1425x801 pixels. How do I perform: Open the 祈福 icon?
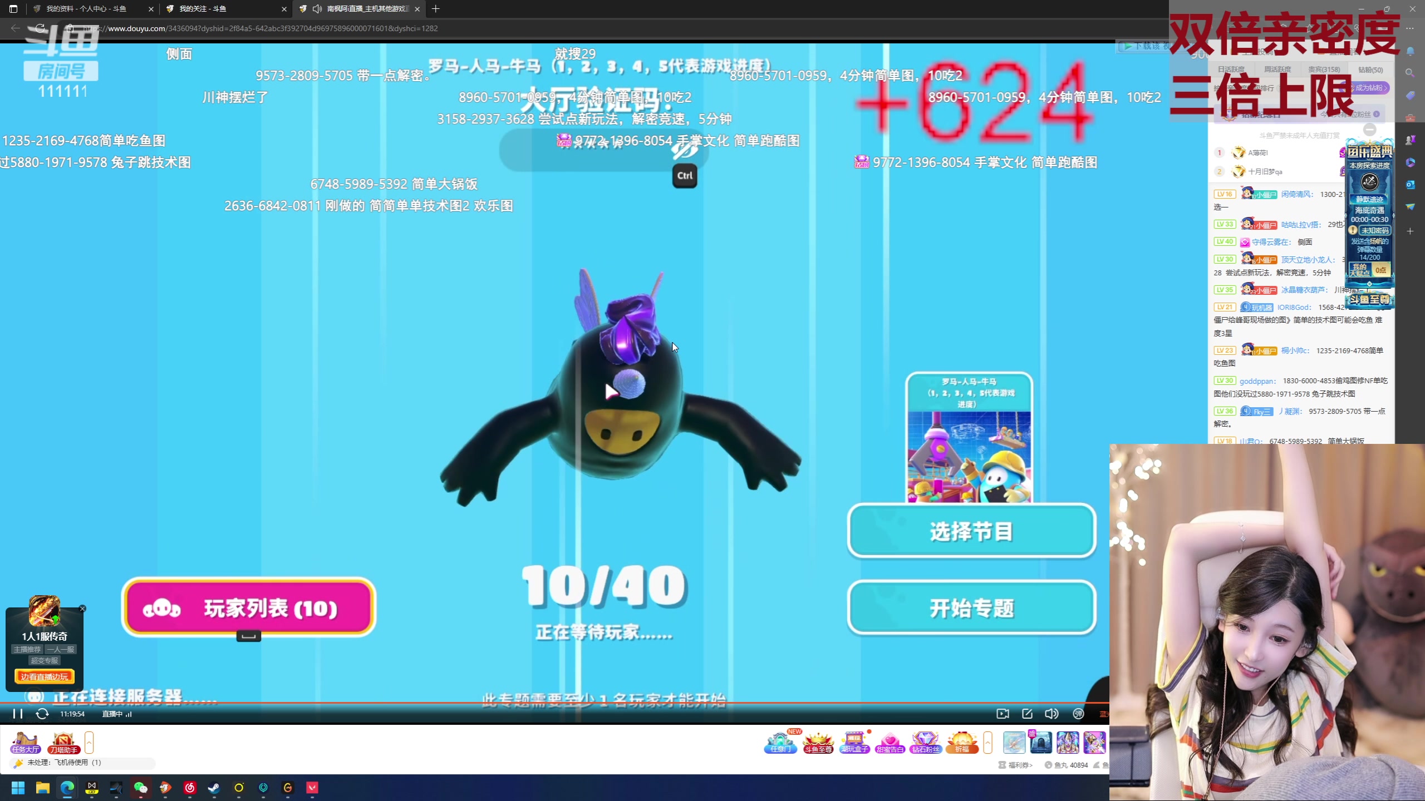[x=962, y=743]
